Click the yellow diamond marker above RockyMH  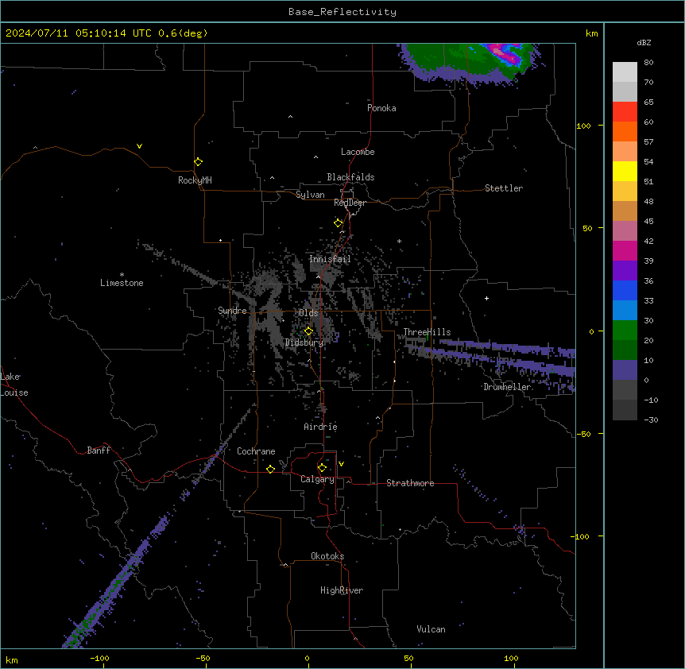[198, 161]
